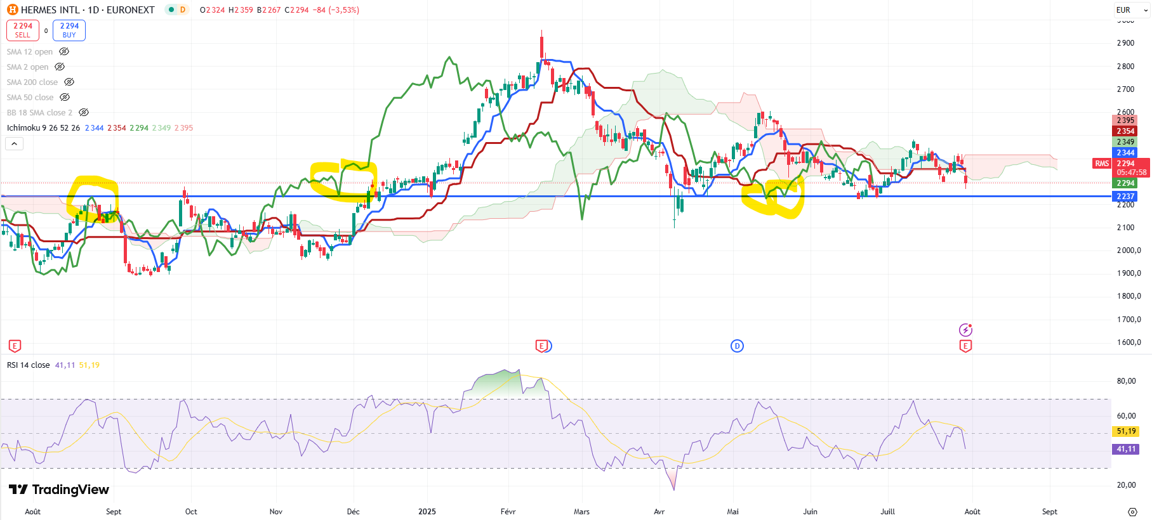1152x520 pixels.
Task: Click the HERMES INTL · 1D · EURONEXT title
Action: (88, 10)
